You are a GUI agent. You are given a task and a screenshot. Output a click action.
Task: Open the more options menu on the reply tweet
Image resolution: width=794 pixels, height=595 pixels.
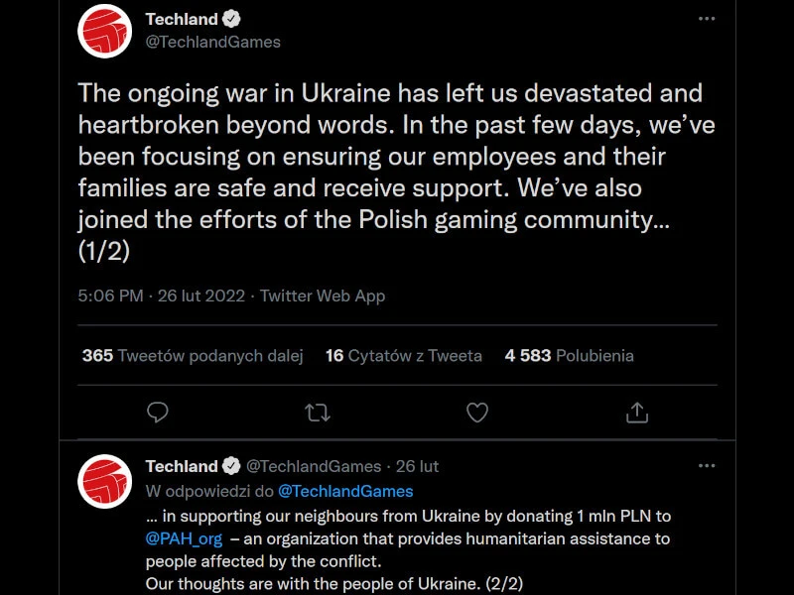[x=707, y=464]
